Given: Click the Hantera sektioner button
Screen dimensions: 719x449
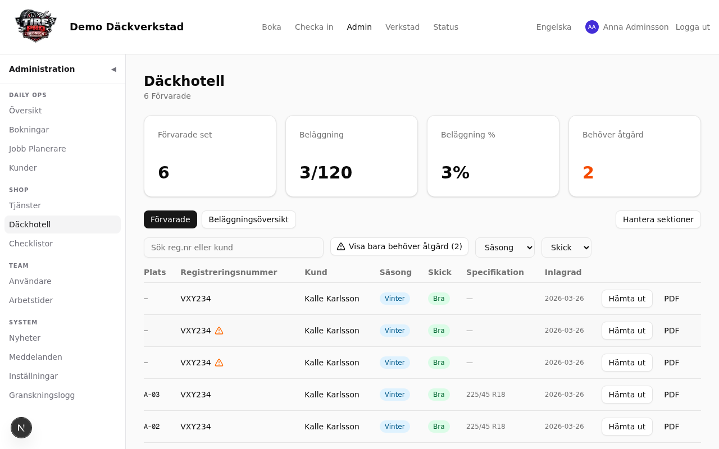Looking at the screenshot, I should pyautogui.click(x=658, y=219).
